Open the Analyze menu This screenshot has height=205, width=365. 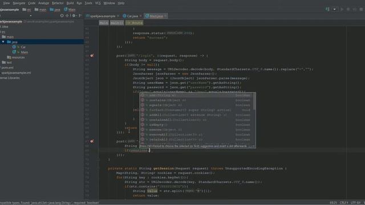coord(43,3)
